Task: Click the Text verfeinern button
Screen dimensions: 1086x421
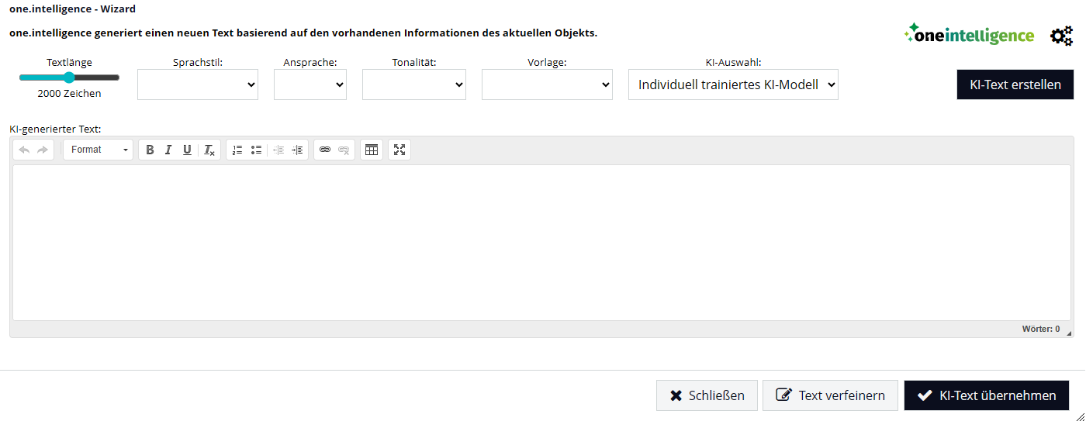Action: click(830, 395)
